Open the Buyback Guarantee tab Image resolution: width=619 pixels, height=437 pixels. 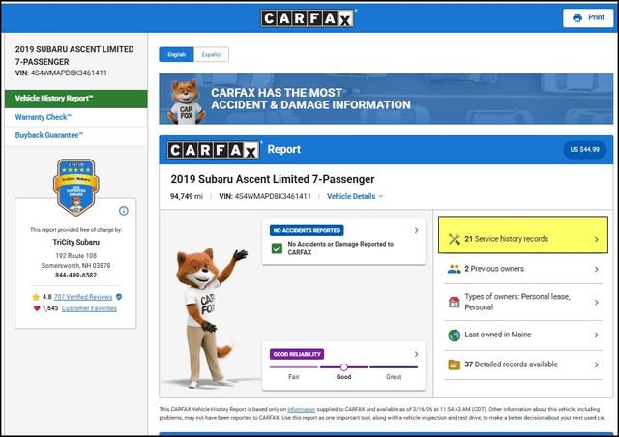click(48, 135)
